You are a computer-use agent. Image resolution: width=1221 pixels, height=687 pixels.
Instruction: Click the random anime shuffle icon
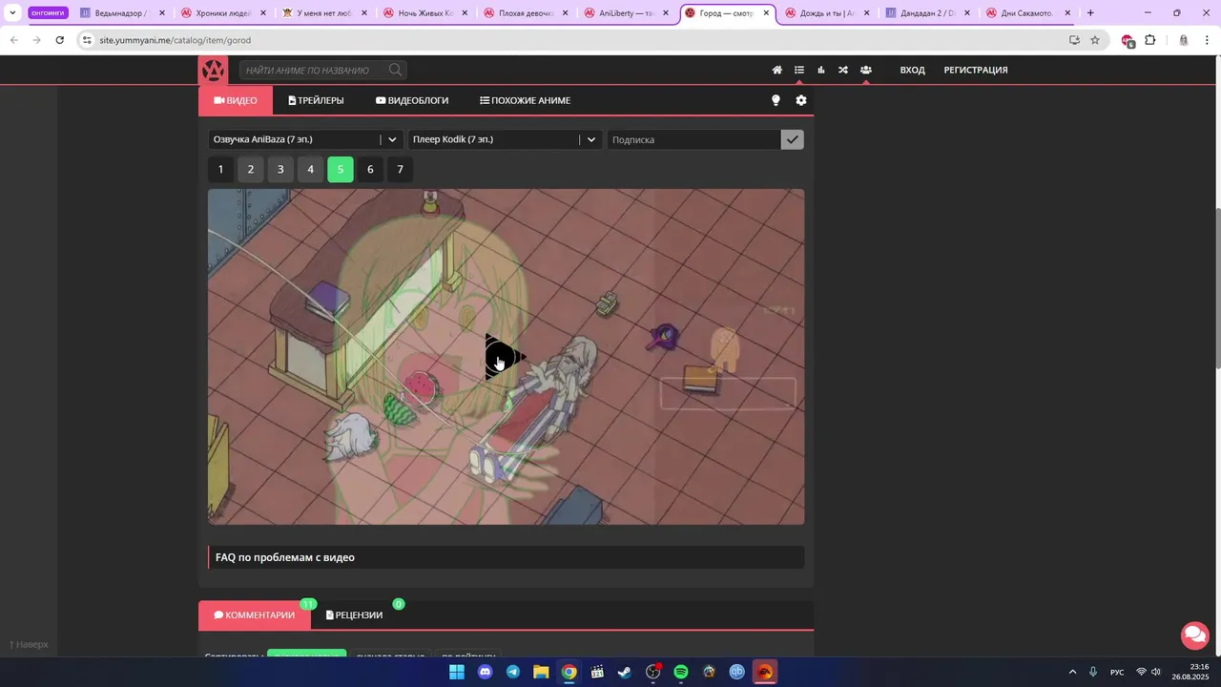pos(843,70)
